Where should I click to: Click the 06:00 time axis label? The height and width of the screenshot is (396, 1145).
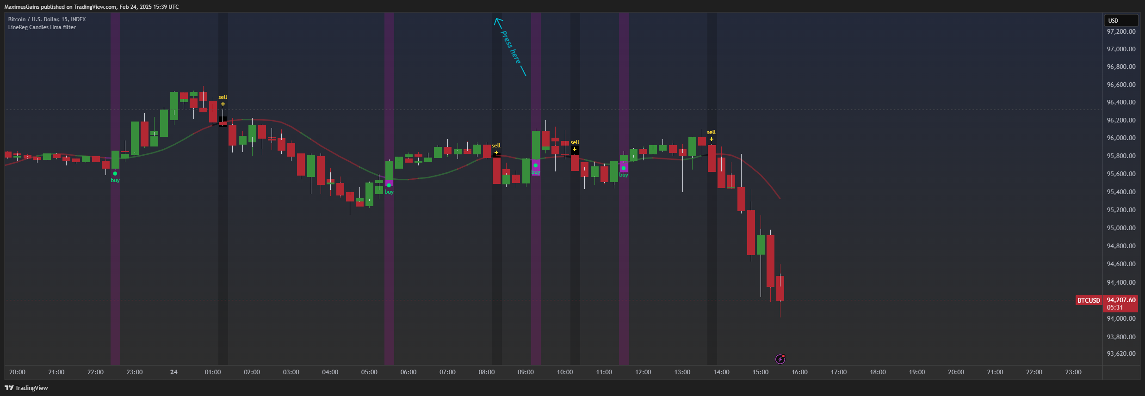pyautogui.click(x=408, y=372)
